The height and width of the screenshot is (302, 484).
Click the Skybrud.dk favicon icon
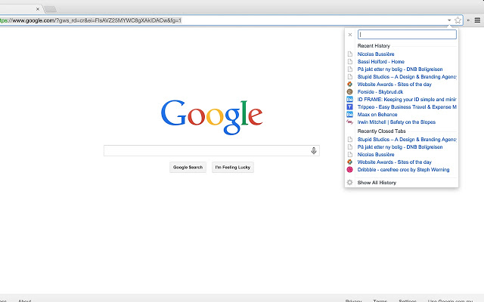coord(349,92)
